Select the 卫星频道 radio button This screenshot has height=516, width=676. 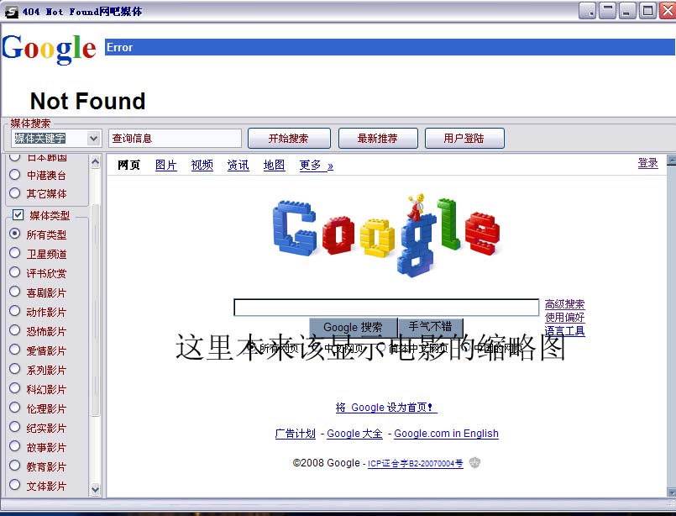click(14, 253)
